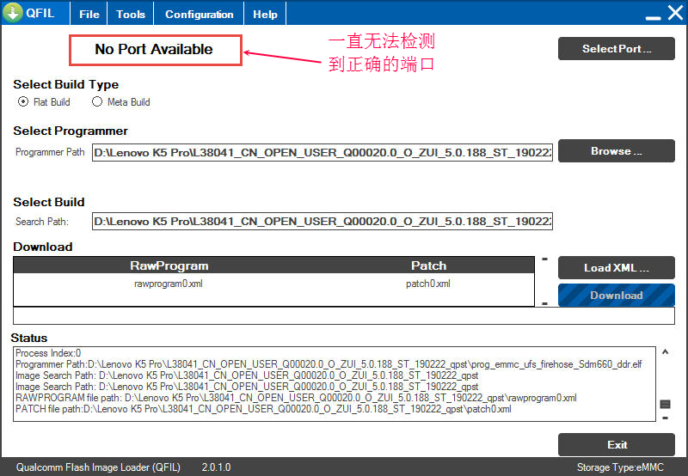Click inside the Programmer Path field

322,152
